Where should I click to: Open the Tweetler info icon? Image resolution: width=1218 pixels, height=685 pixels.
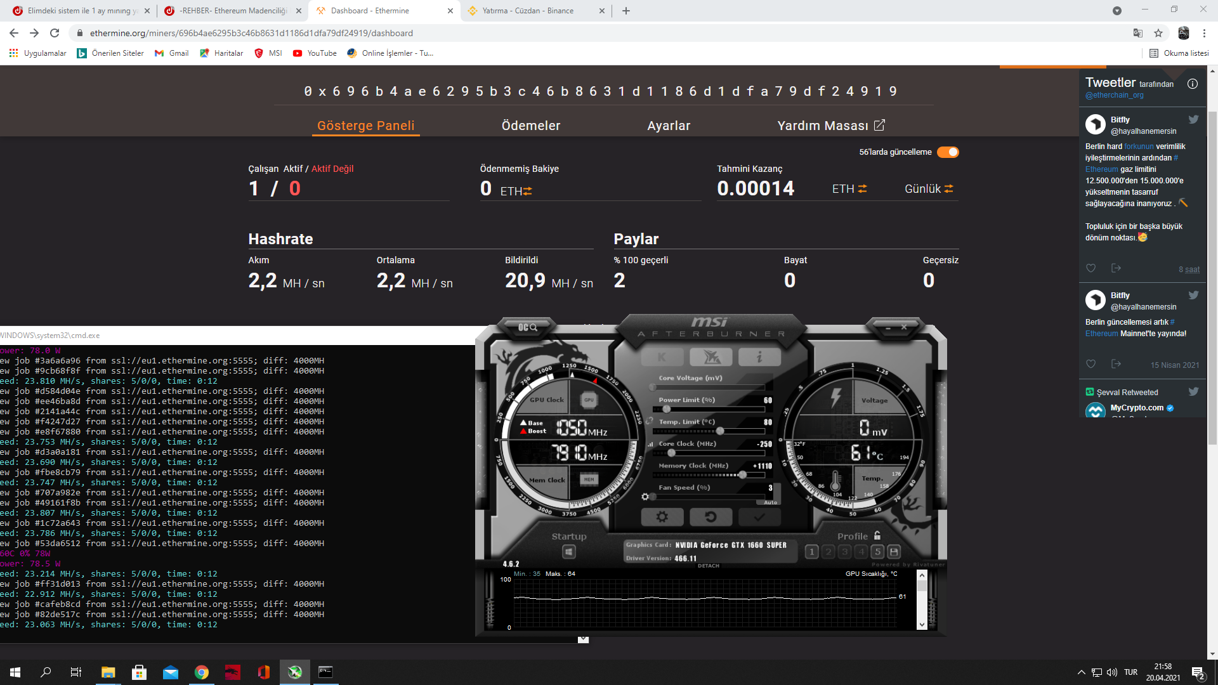1193,84
